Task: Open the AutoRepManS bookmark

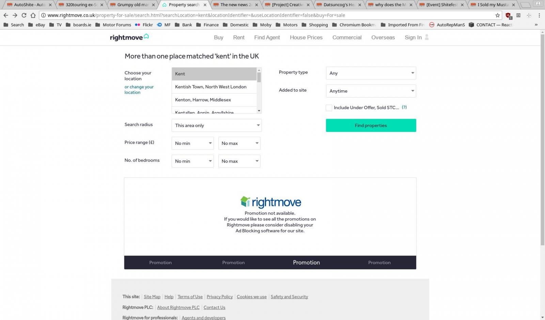Action: [447, 25]
